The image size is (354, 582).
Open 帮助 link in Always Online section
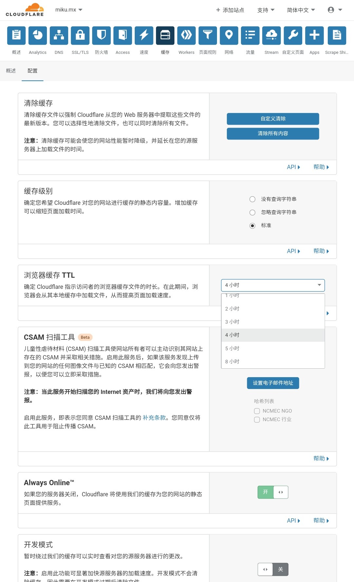coord(321,521)
